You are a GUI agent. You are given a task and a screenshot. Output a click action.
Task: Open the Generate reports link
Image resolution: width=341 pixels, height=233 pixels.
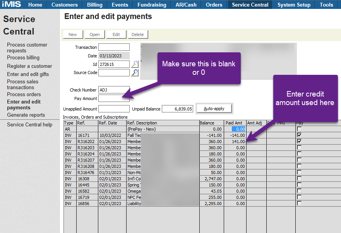(26, 115)
